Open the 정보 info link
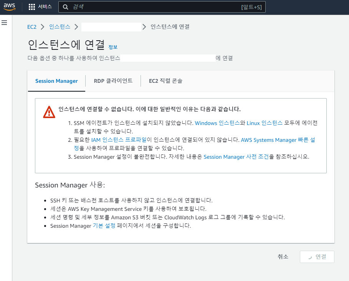Viewport: 349px width, 281px height. [113, 47]
